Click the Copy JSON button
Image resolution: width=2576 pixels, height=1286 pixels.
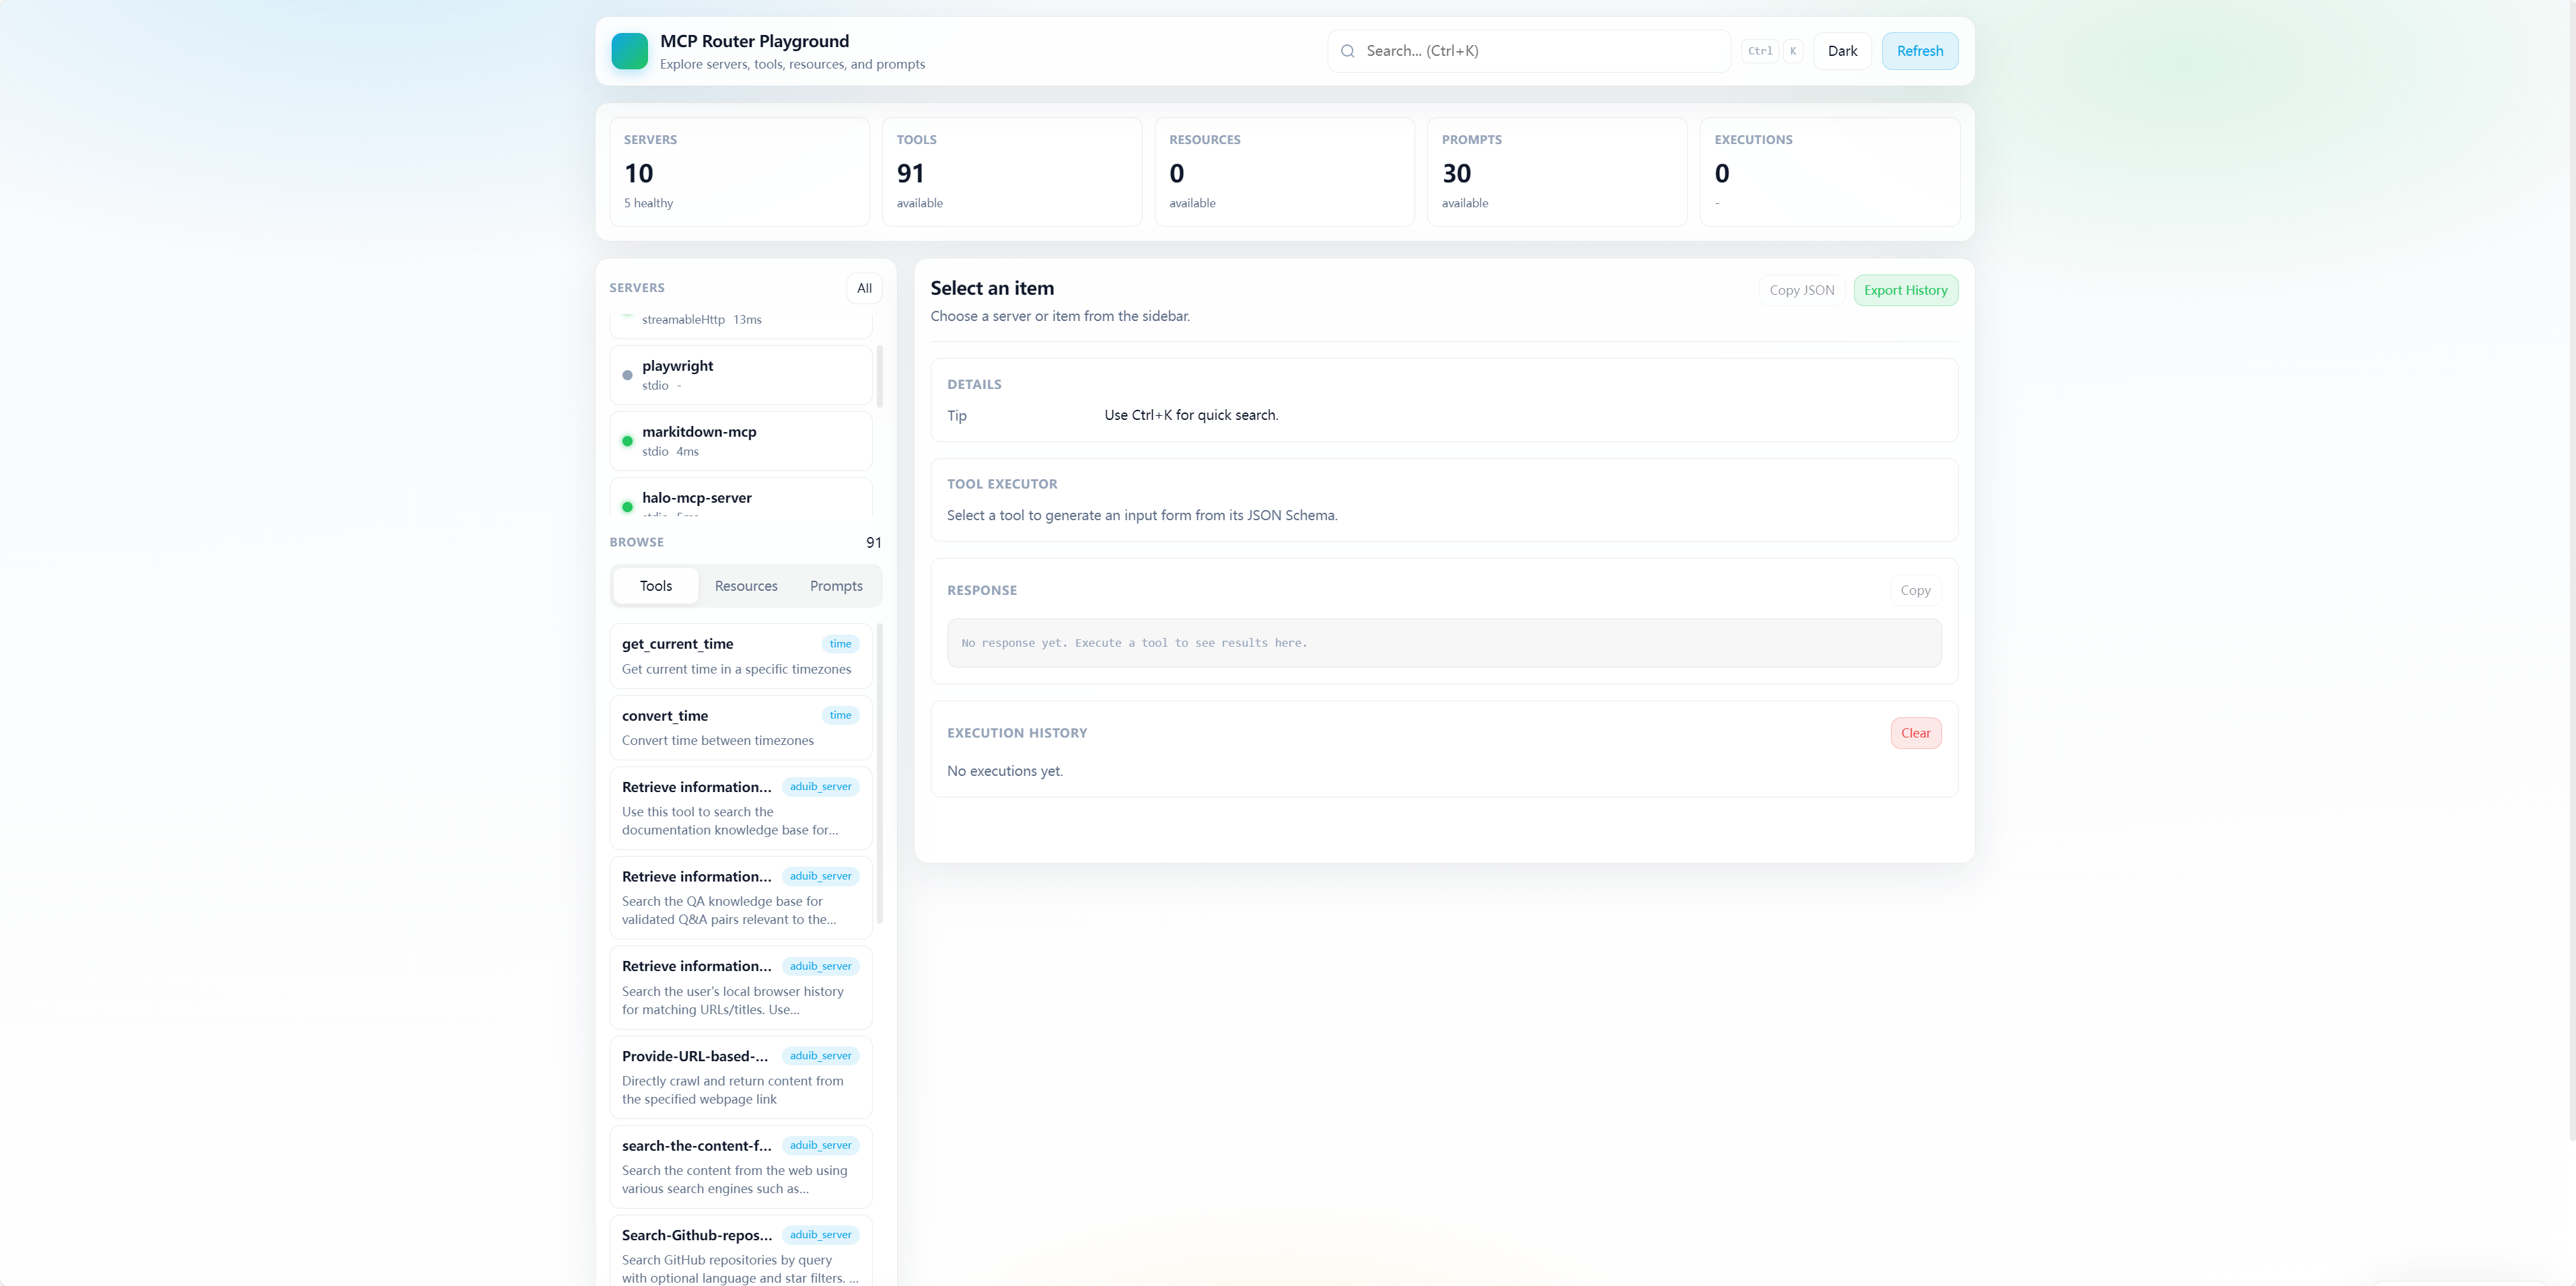pos(1802,290)
